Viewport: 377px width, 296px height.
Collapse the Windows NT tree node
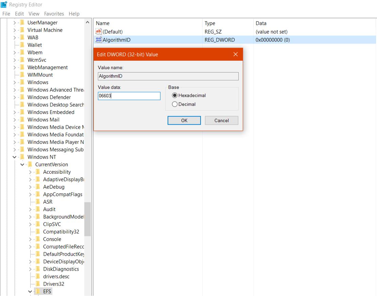coord(15,157)
